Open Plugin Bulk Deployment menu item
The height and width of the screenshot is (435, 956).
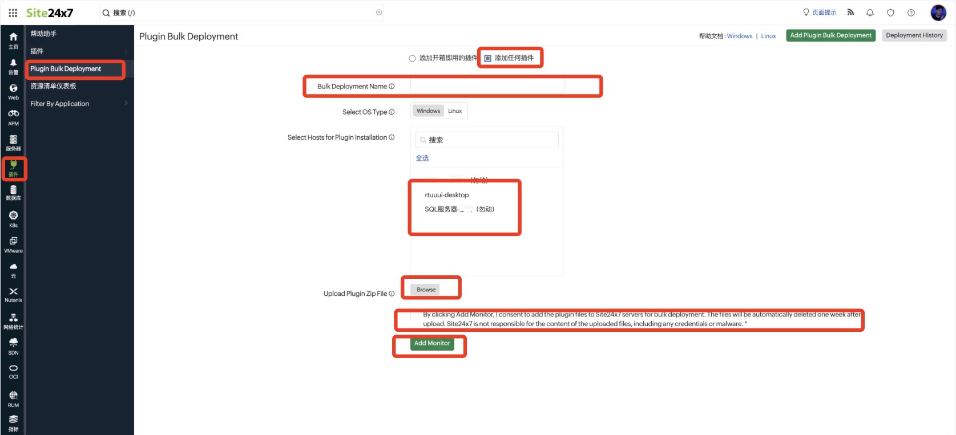(x=66, y=69)
